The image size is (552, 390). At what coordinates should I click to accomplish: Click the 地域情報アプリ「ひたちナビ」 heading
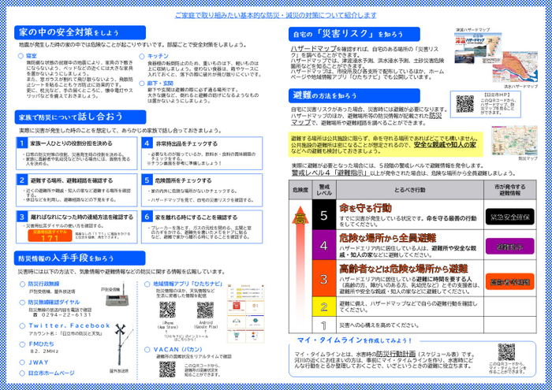[188, 284]
